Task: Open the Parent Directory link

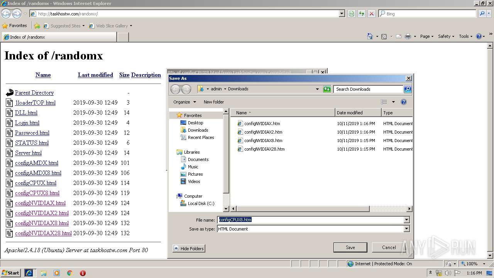Action: pyautogui.click(x=34, y=93)
